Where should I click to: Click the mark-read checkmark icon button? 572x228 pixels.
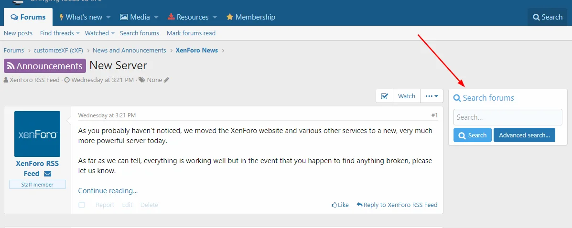[384, 96]
